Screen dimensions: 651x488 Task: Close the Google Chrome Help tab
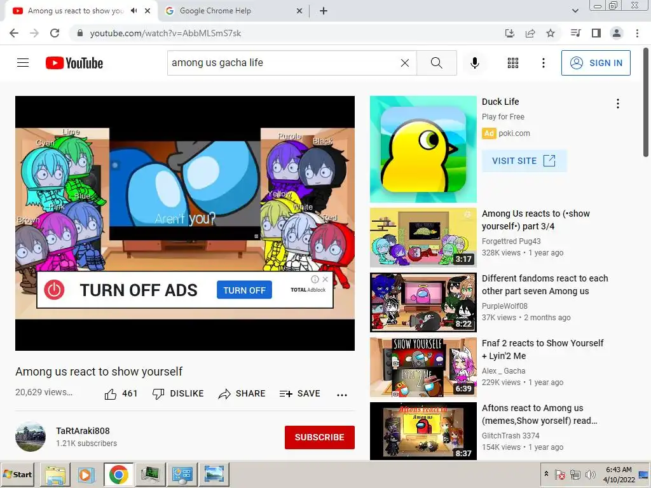point(299,11)
